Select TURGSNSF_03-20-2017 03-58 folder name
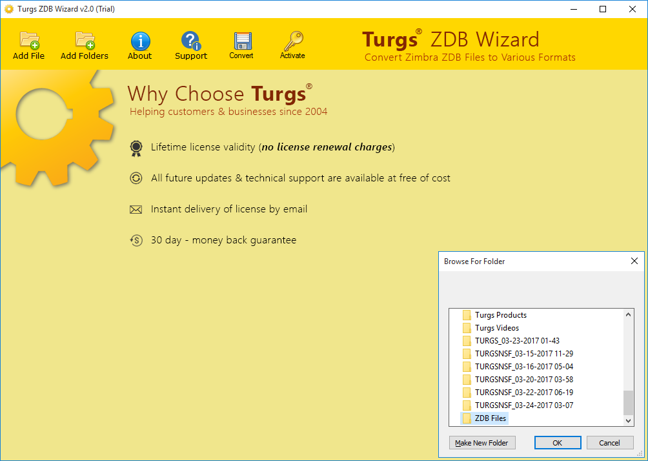The image size is (648, 461). pos(524,379)
